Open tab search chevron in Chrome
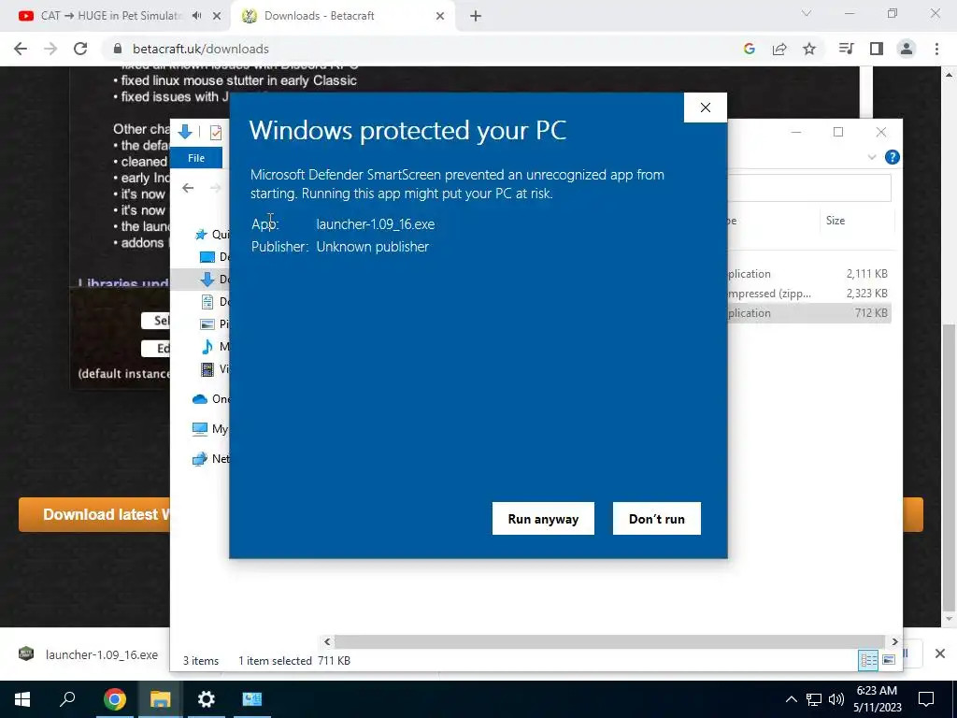957x718 pixels. (807, 13)
